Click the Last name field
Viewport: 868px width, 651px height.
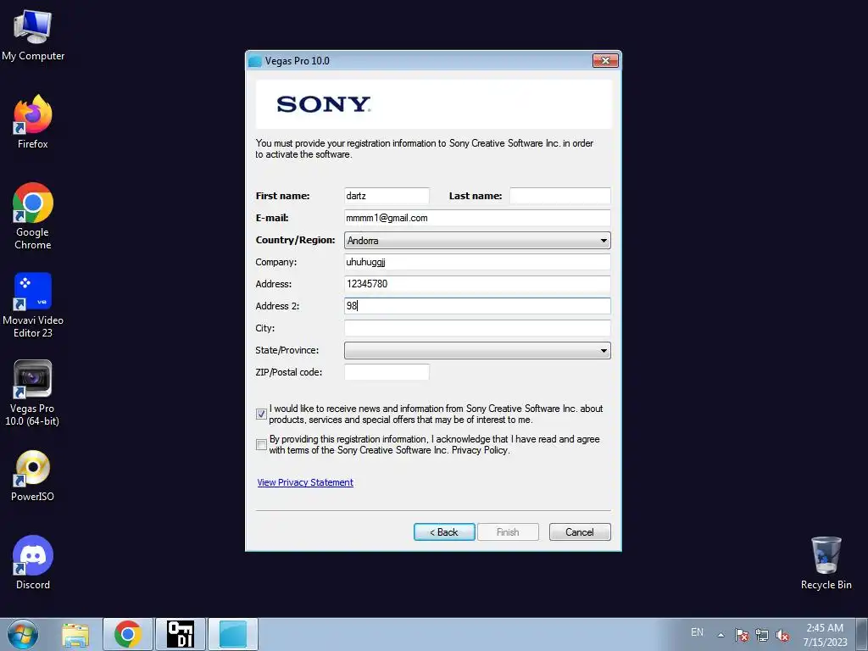559,196
